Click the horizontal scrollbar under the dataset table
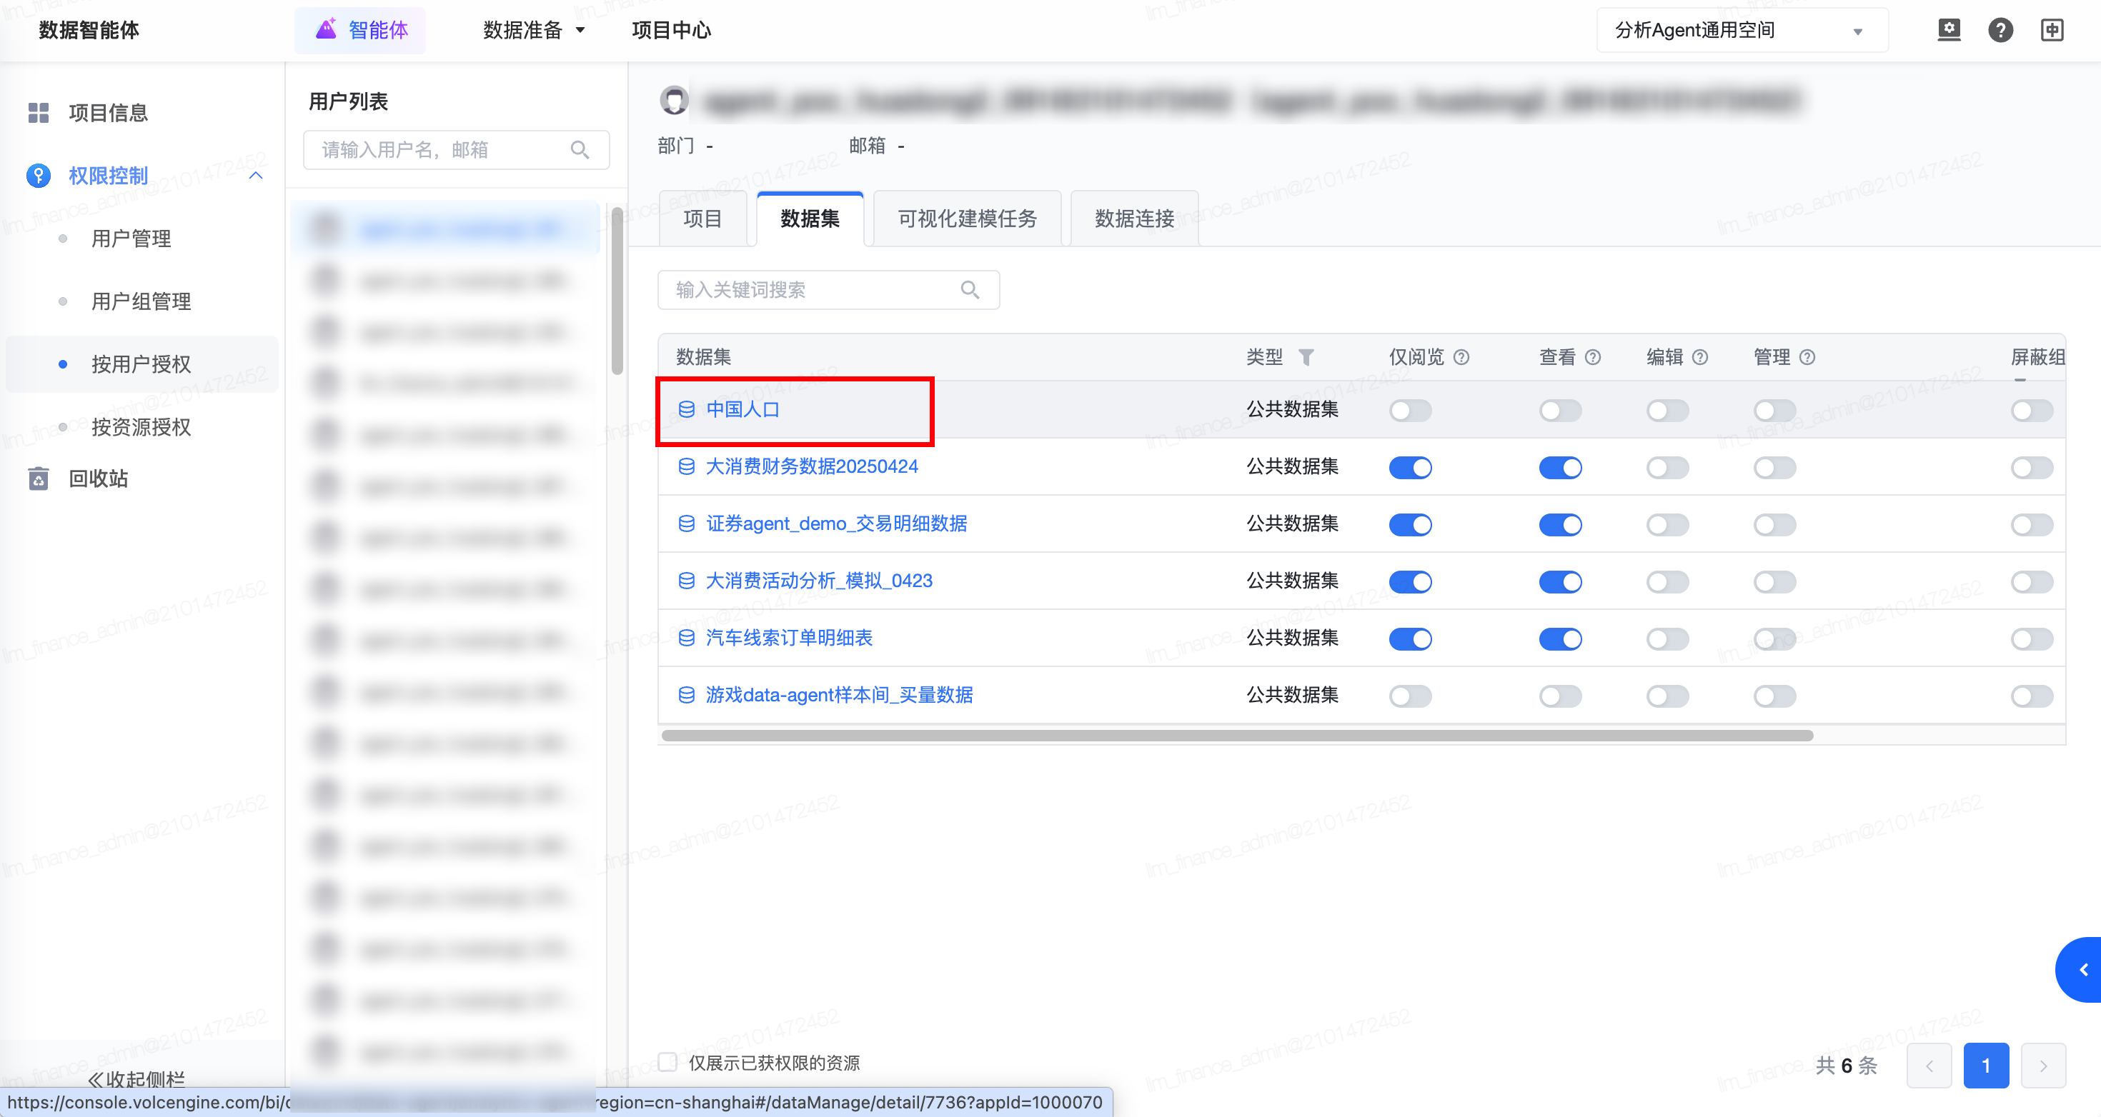This screenshot has width=2101, height=1117. 1236,736
